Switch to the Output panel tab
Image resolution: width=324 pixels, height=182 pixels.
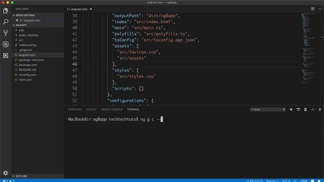(91, 110)
